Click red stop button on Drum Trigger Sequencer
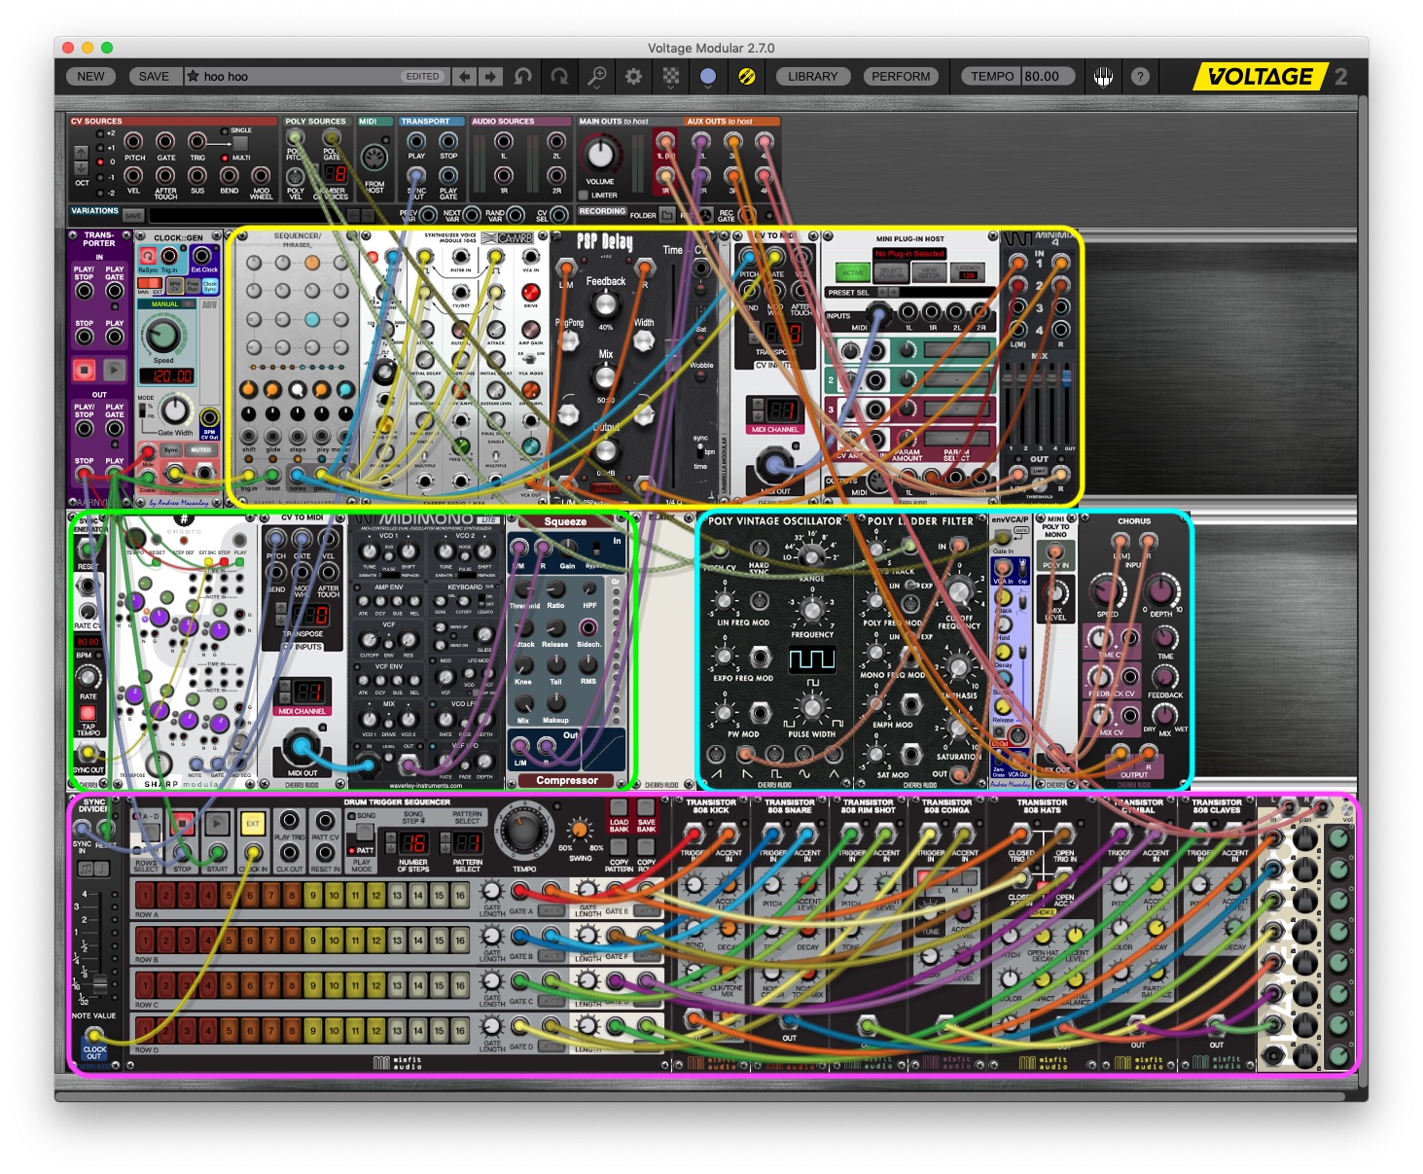Screen dimensions: 1423x1174 (x=182, y=824)
